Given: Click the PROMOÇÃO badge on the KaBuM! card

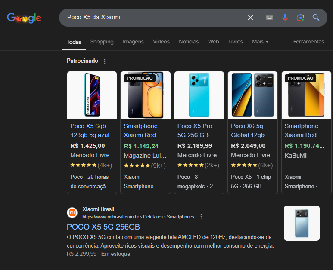Looking at the screenshot, I should 300,78.
